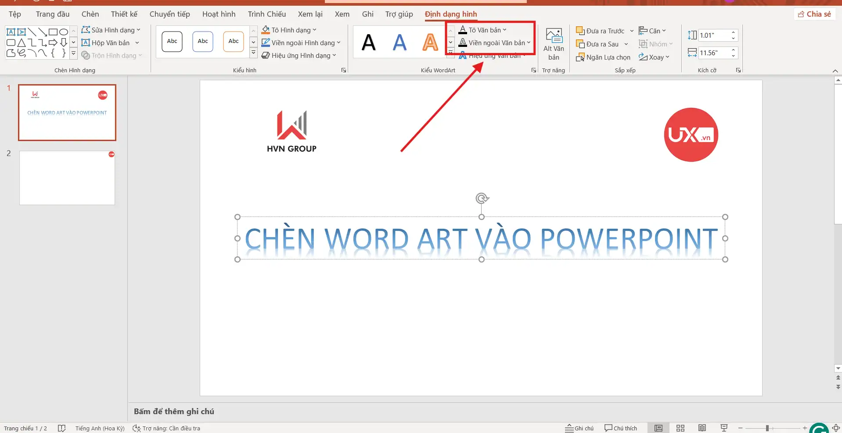Viewport: 842px width, 433px height.
Task: Select slide 2 thumbnail in slide panel
Action: click(66, 177)
